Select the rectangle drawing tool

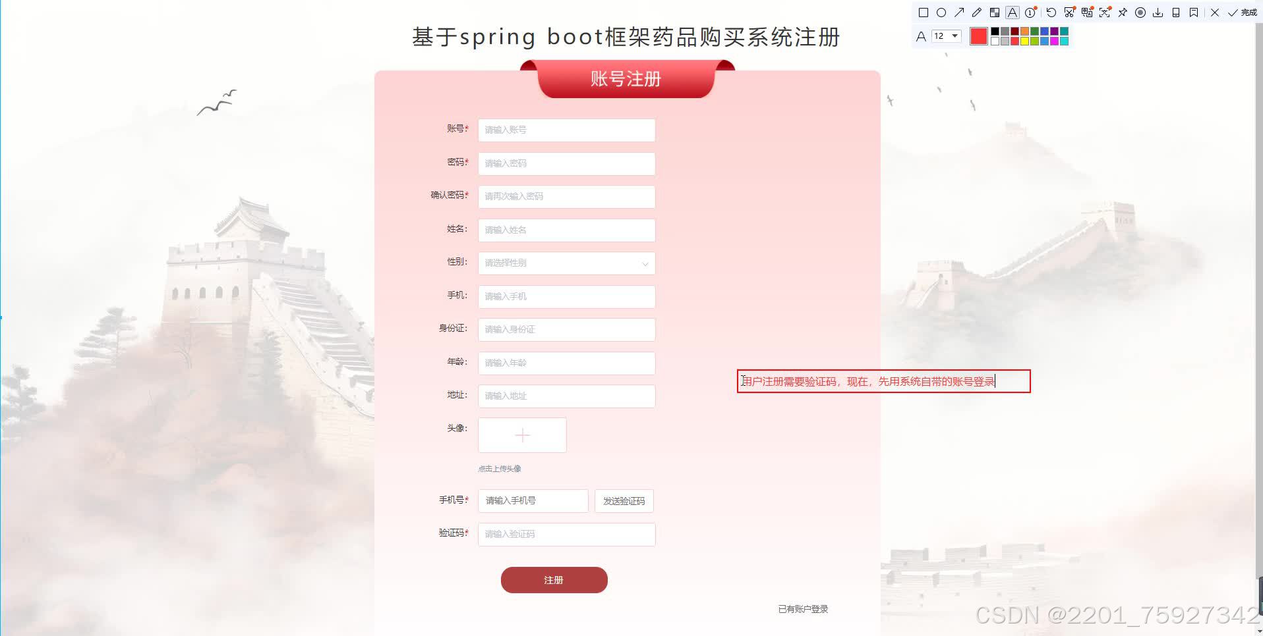(924, 13)
